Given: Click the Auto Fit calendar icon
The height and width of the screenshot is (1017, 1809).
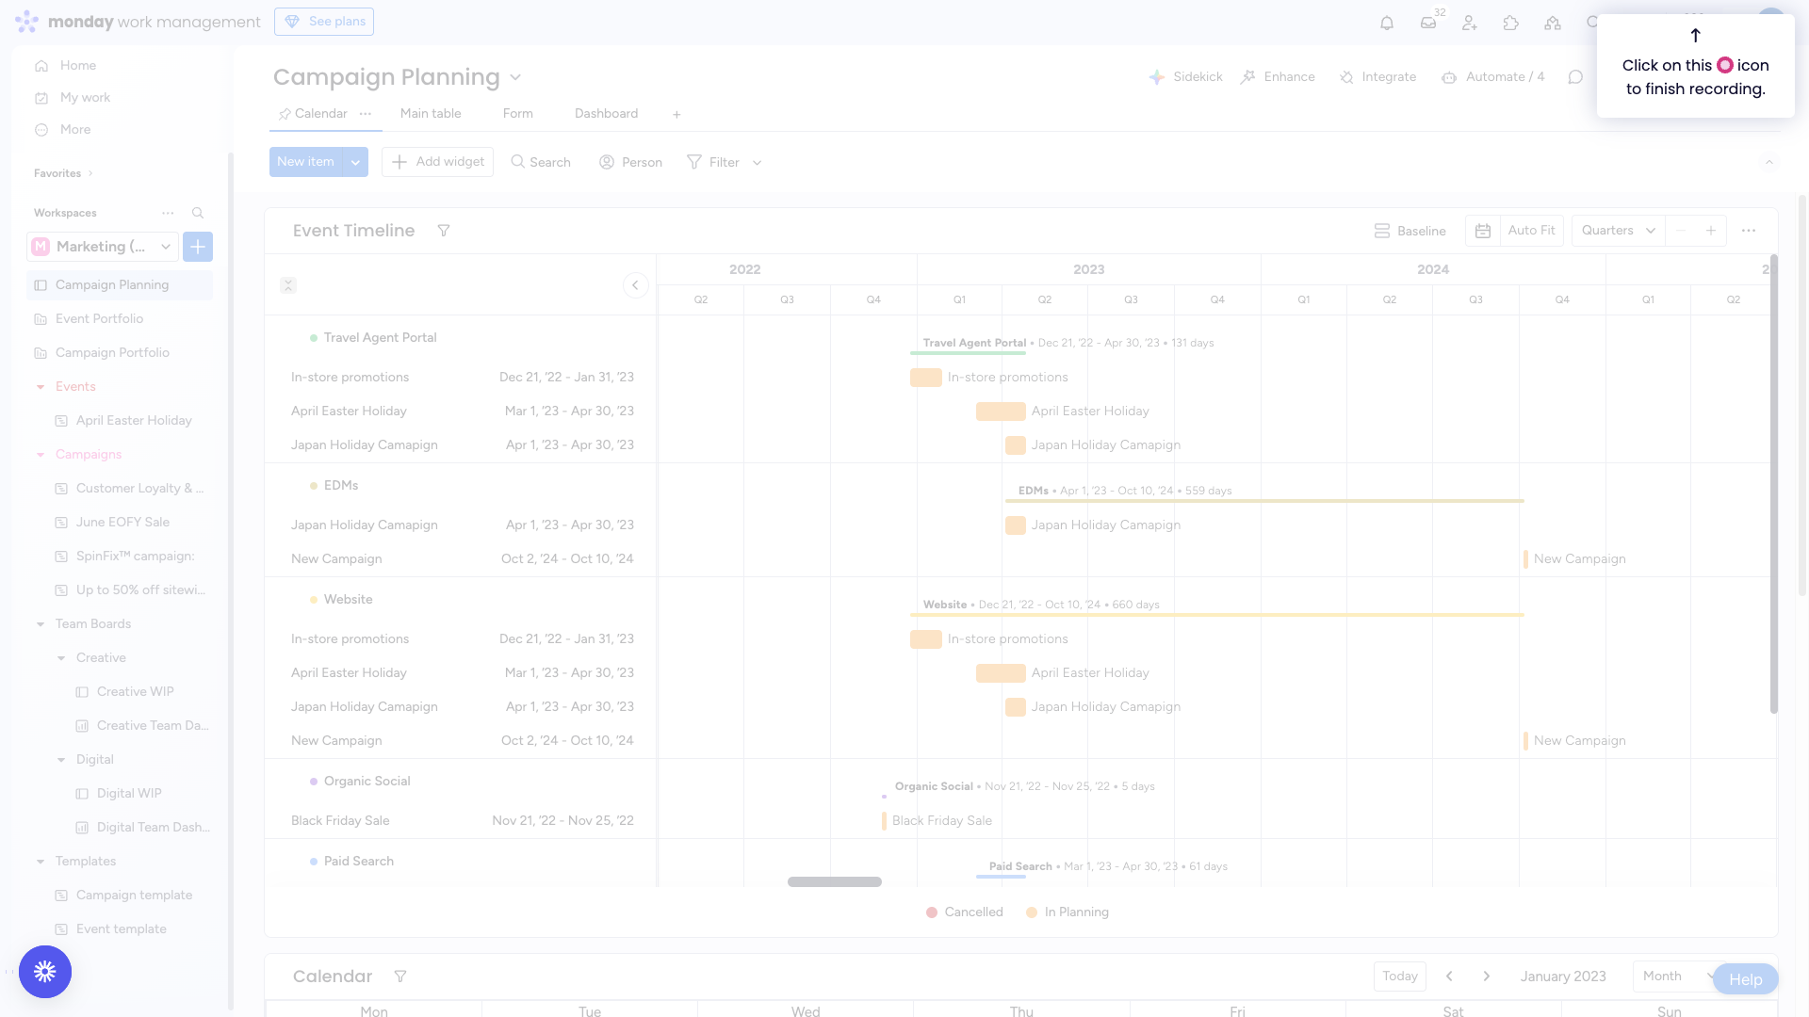Looking at the screenshot, I should point(1483,231).
